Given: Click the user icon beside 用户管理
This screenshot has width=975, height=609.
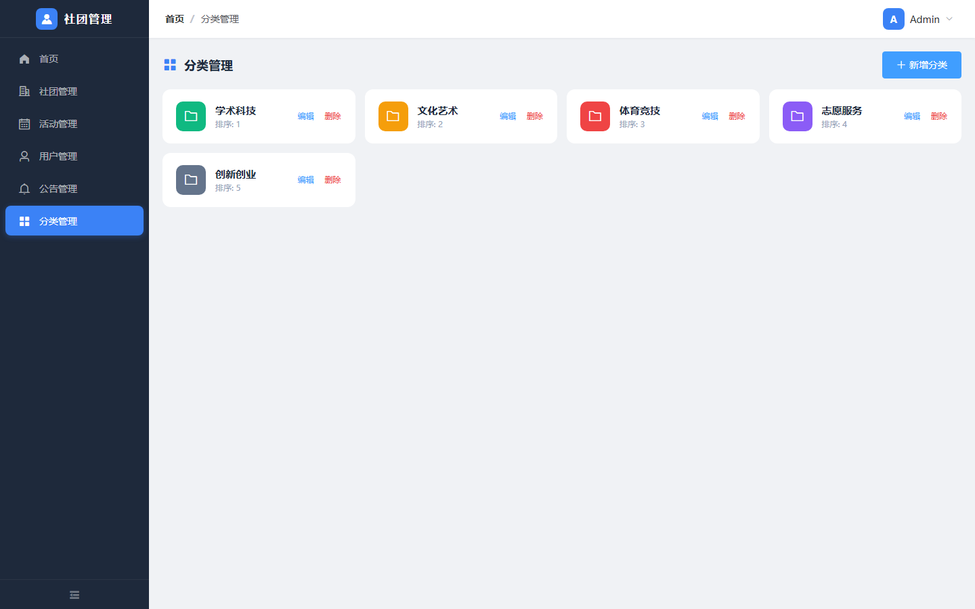Looking at the screenshot, I should tap(24, 156).
